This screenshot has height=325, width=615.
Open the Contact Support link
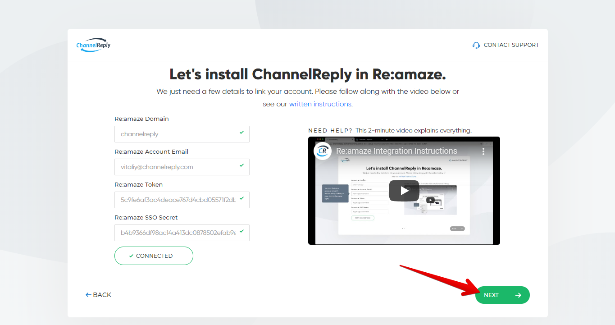[x=506, y=45]
